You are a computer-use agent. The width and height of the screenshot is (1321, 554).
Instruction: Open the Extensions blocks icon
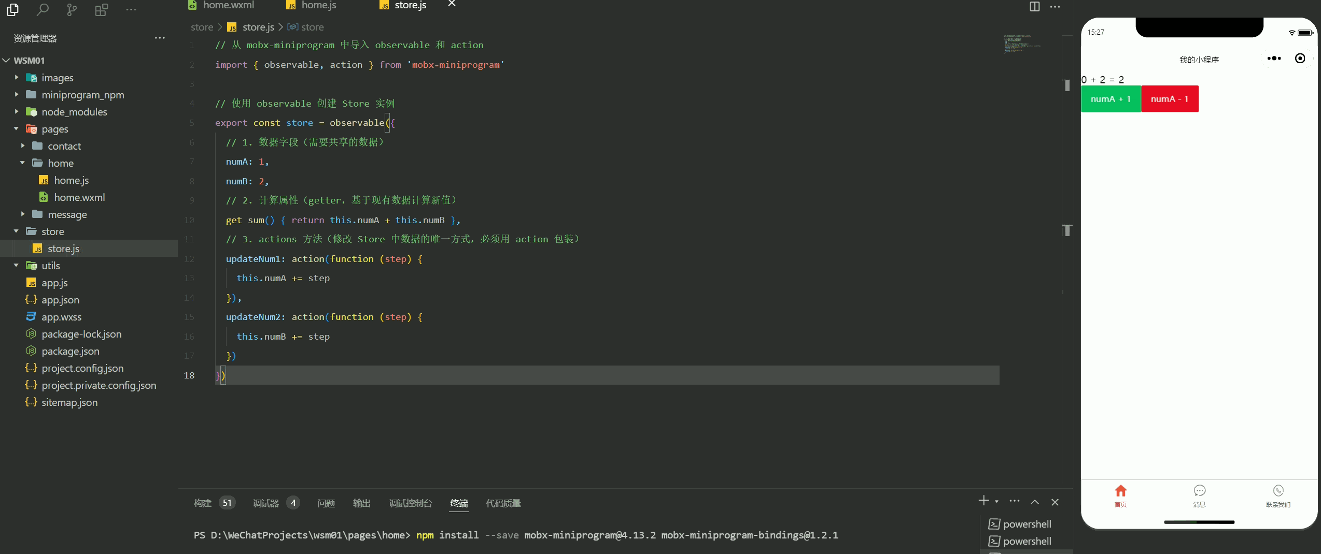coord(101,9)
